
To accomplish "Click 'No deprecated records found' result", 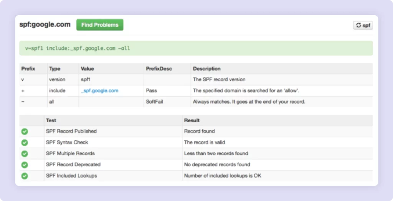I will point(217,165).
